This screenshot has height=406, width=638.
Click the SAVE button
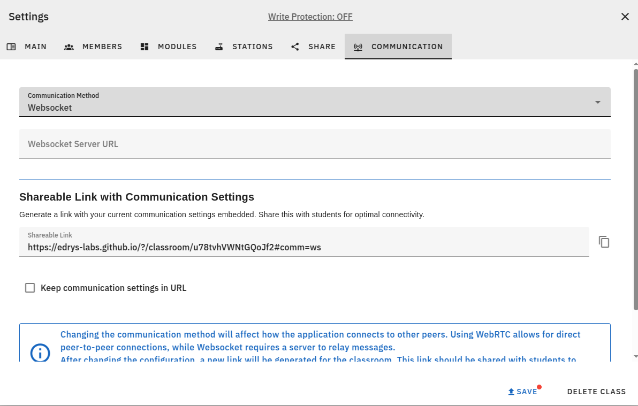coord(523,391)
